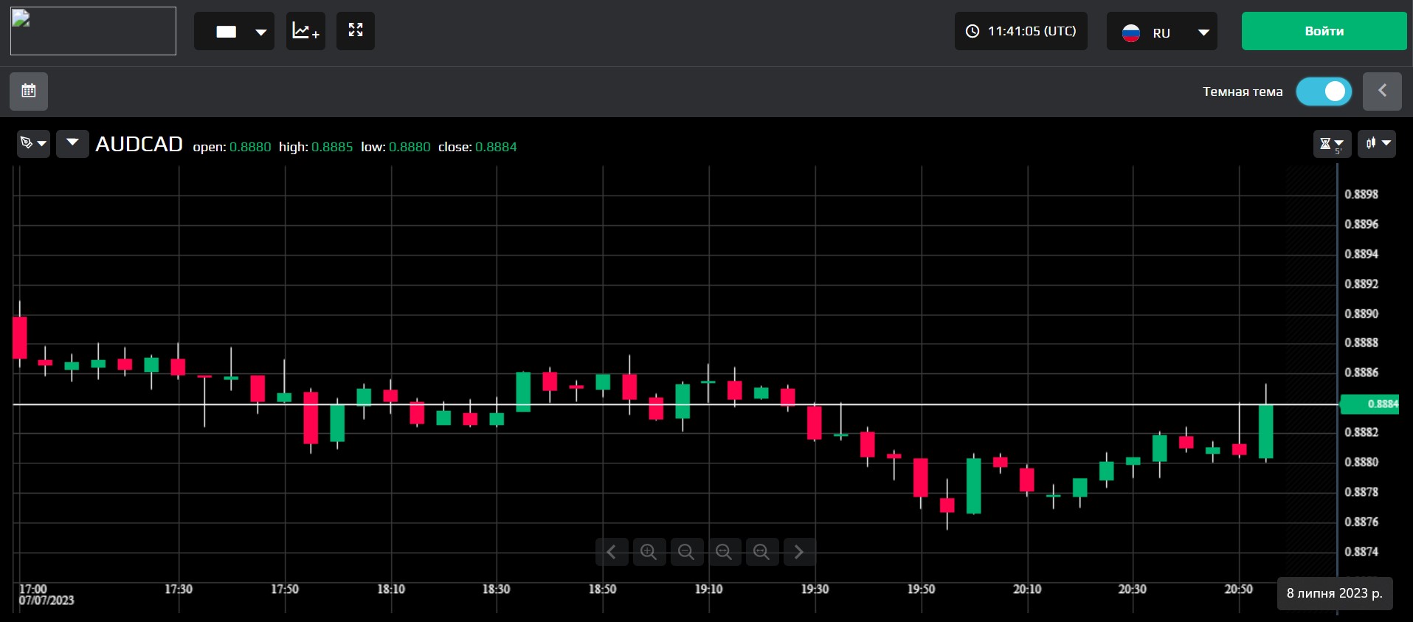Click horizontal zoom magnifier beside right arrow
This screenshot has width=1413, height=622.
(761, 552)
